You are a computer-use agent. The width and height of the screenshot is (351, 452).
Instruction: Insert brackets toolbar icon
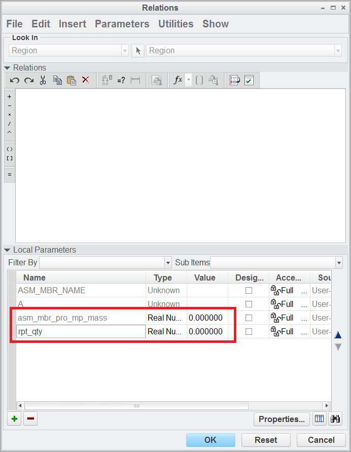click(199, 80)
